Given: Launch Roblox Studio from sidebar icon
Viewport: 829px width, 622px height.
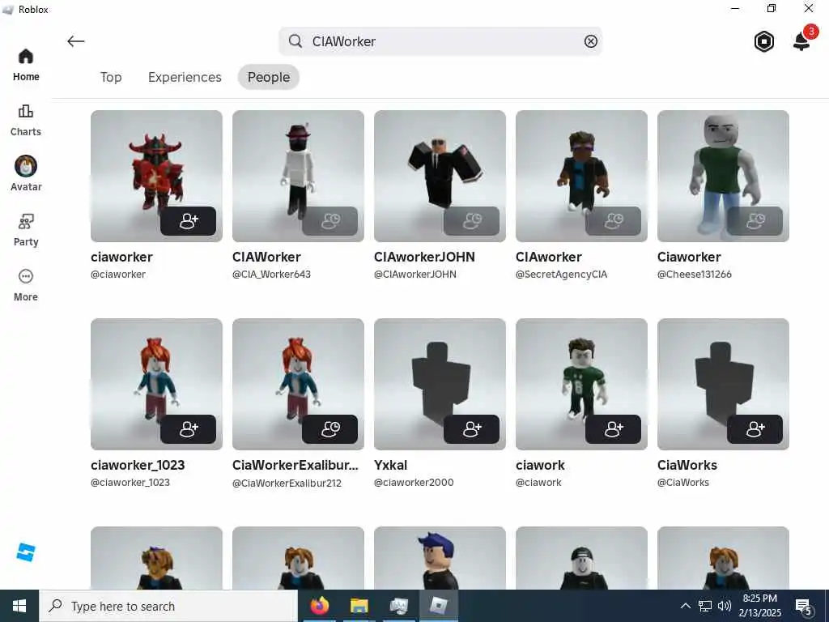Looking at the screenshot, I should tap(26, 552).
